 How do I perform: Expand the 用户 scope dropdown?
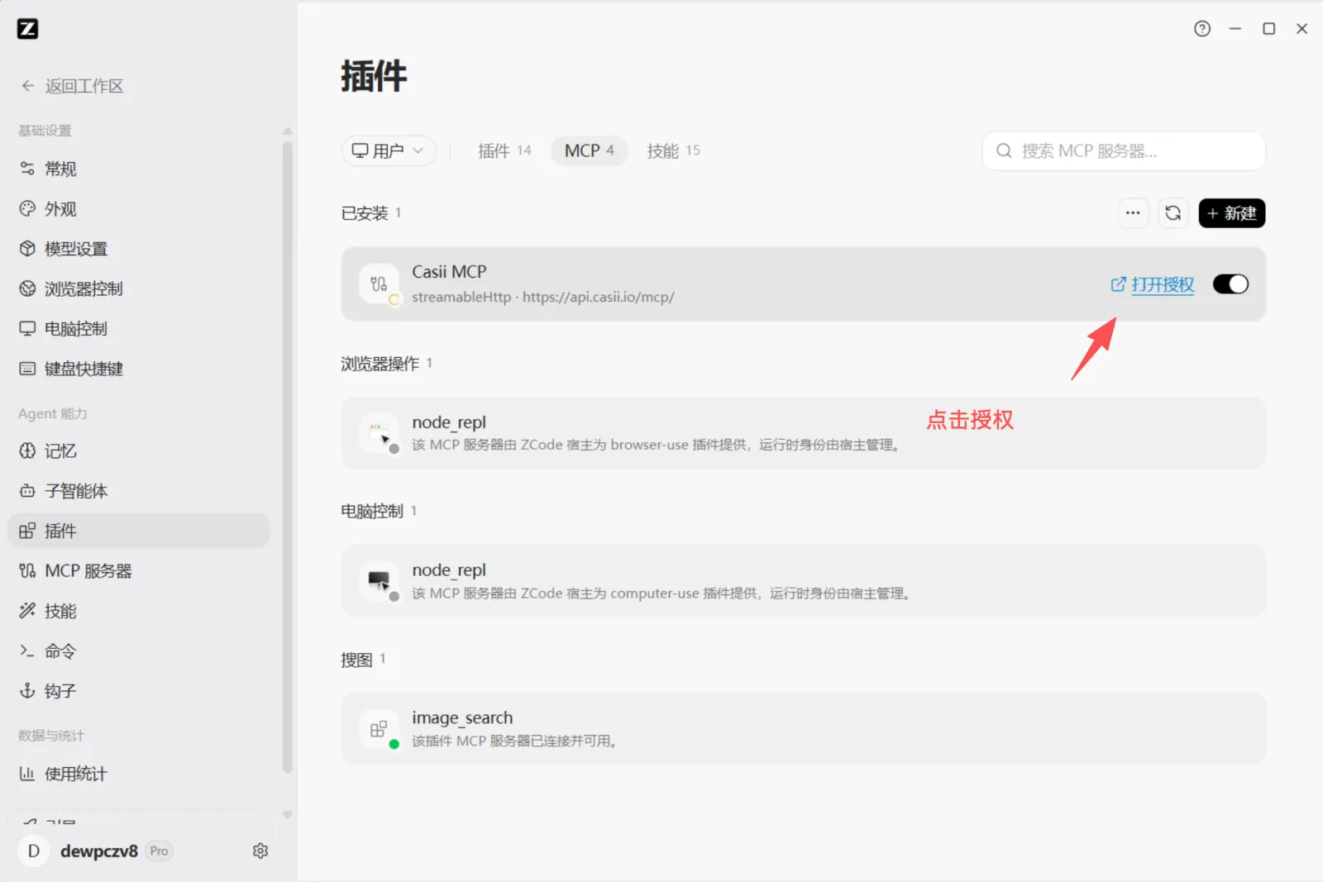pyautogui.click(x=389, y=150)
